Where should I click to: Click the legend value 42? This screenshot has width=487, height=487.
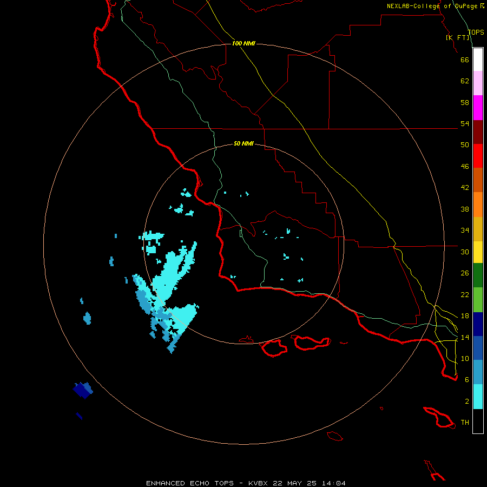click(x=465, y=188)
